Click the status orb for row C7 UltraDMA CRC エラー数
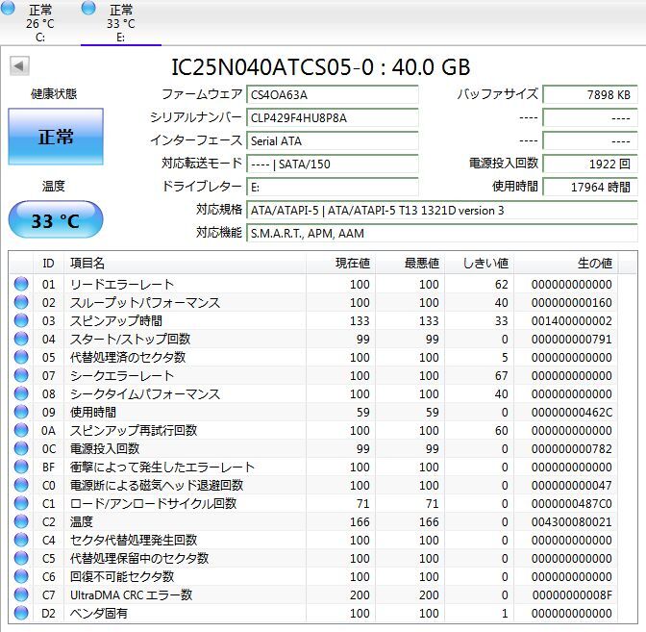 pyautogui.click(x=21, y=594)
